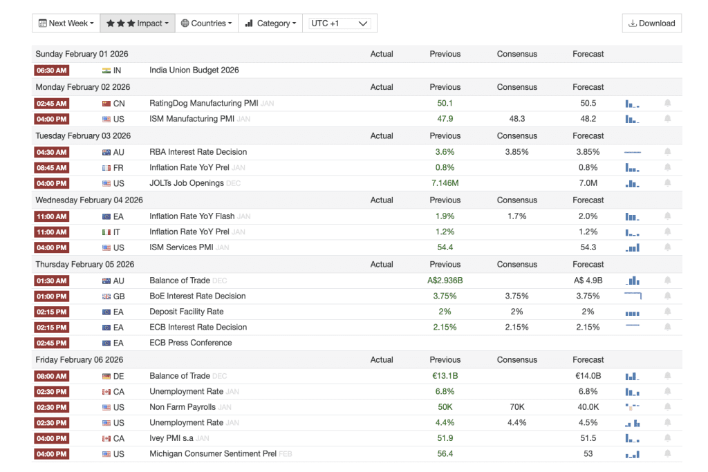The width and height of the screenshot is (708, 472).
Task: View the Non Farm Payrolls mini chart
Action: (x=632, y=407)
